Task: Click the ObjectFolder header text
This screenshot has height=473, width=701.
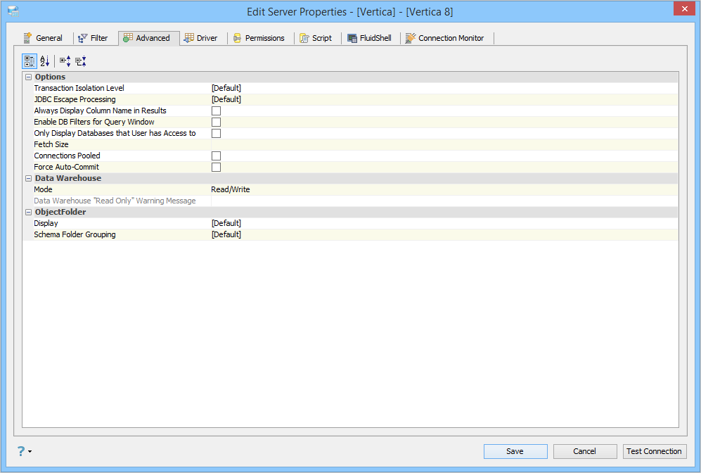Action: point(60,212)
